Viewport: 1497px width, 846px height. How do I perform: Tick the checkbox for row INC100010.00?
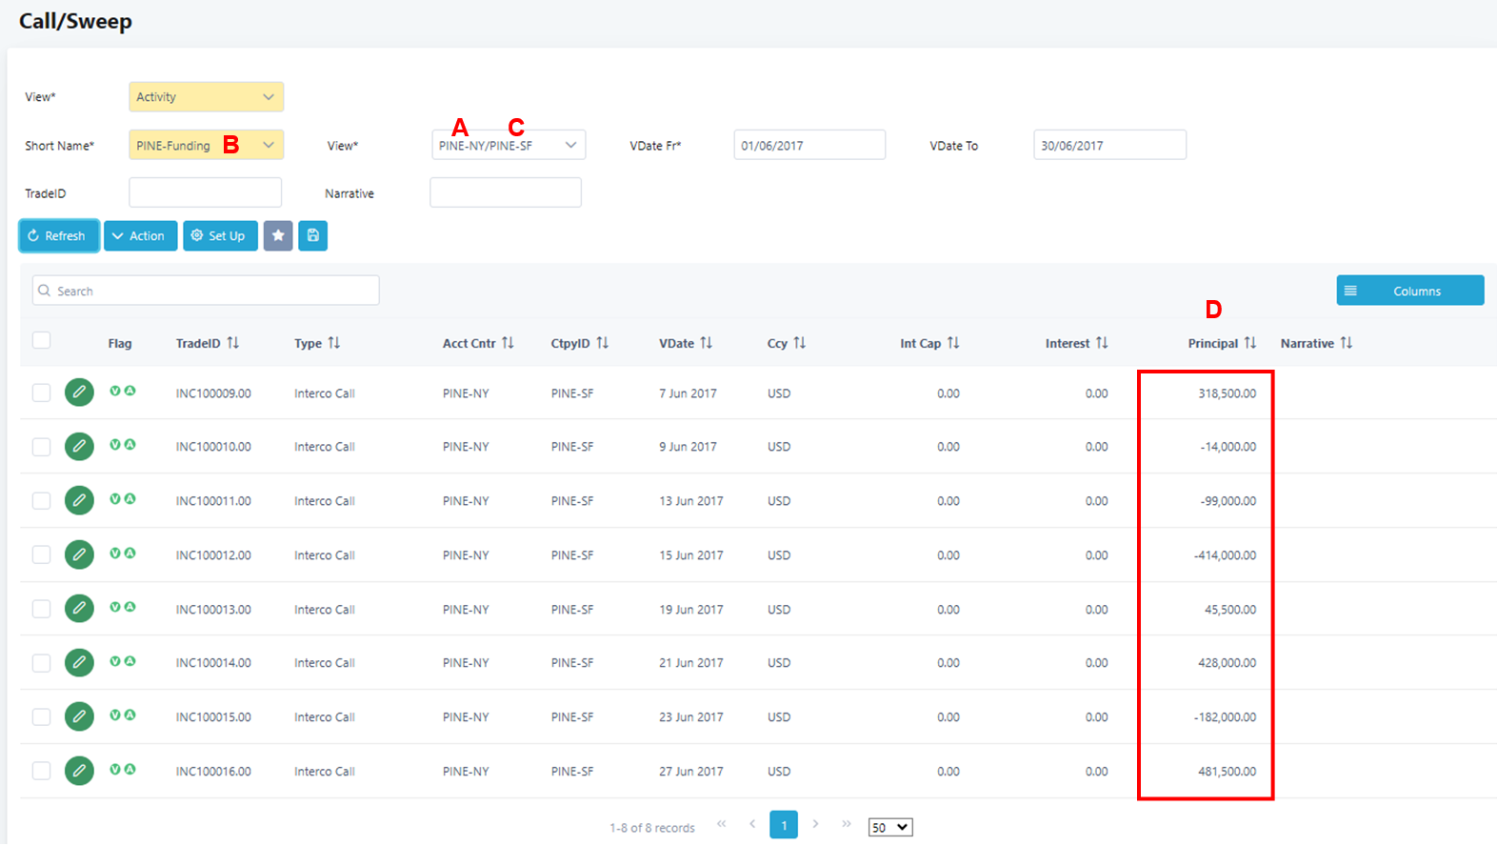point(41,447)
